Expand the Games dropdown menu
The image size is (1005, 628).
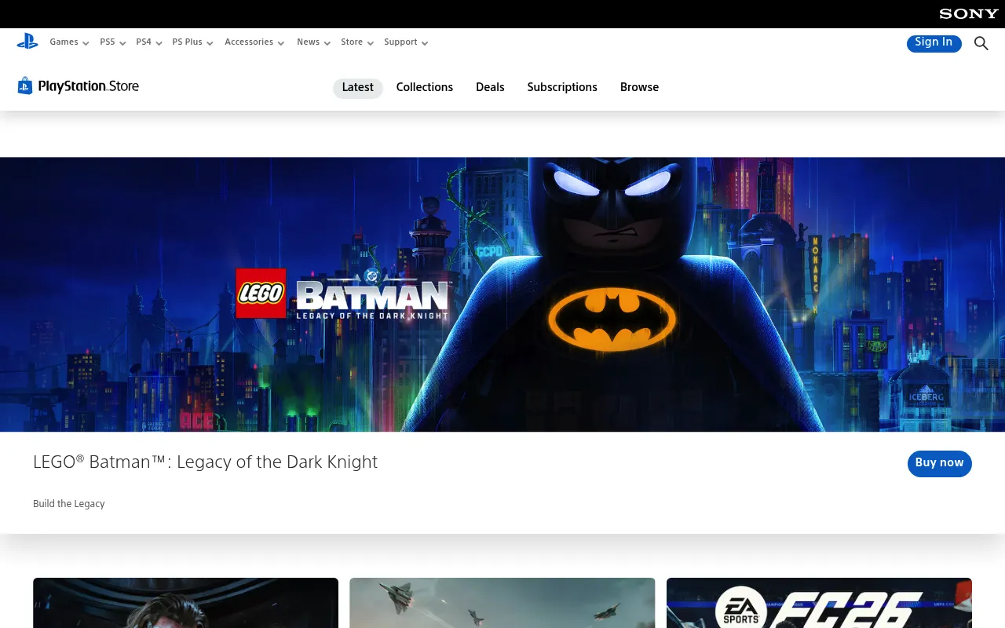click(x=69, y=42)
